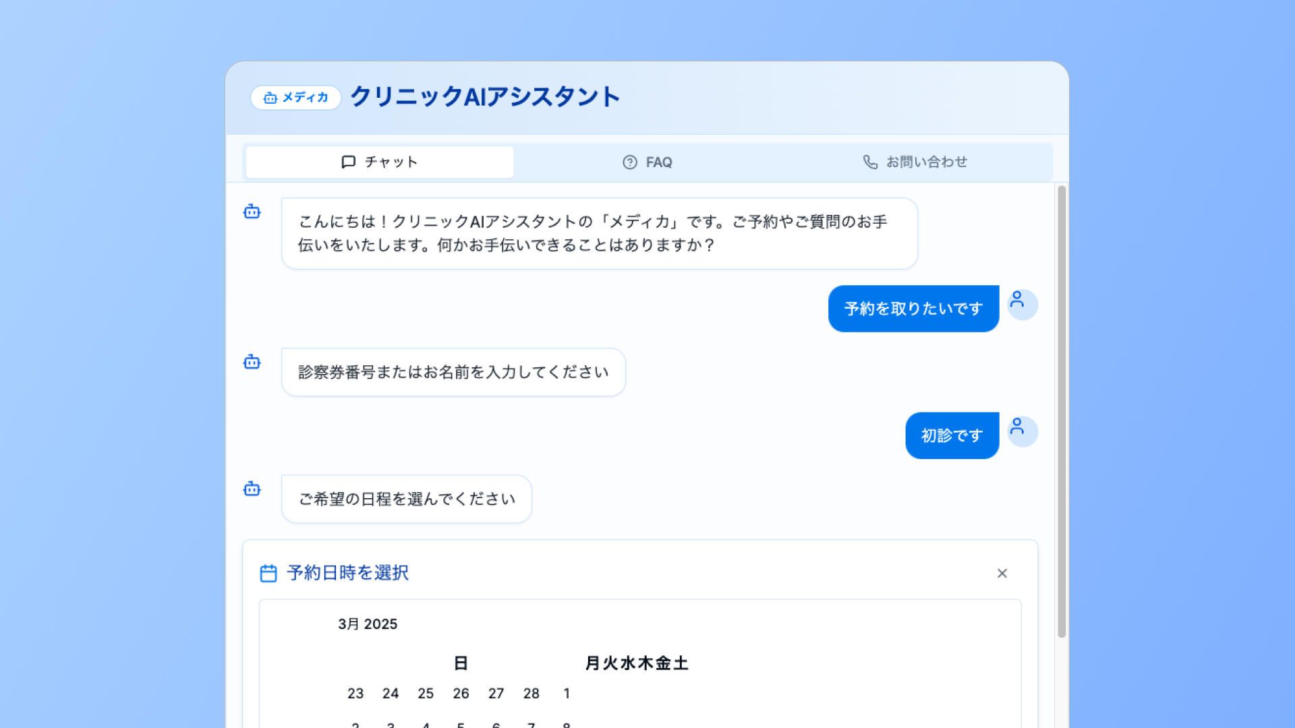1295x728 pixels.
Task: Switch to the チャット tab
Action: tap(379, 162)
